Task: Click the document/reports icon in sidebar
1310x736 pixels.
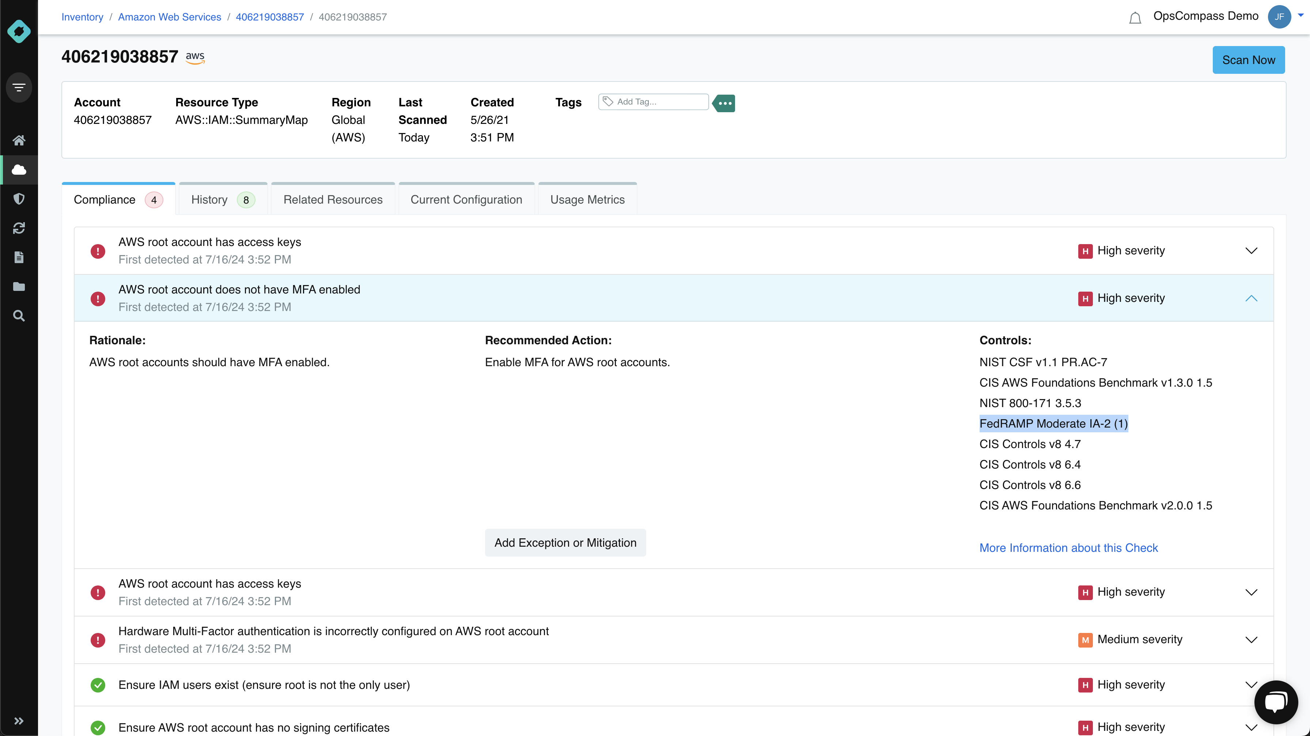Action: click(19, 257)
